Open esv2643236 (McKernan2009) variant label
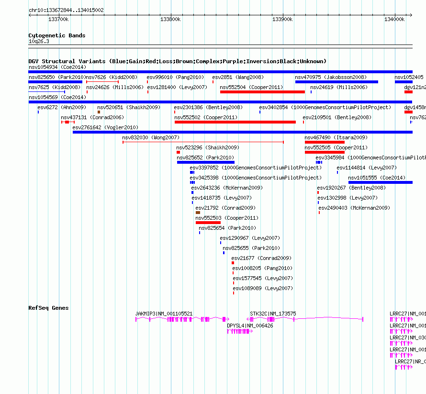The width and height of the screenshot is (426, 394). coord(227,188)
